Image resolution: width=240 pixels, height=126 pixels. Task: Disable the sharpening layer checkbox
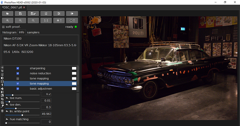coord(18,68)
